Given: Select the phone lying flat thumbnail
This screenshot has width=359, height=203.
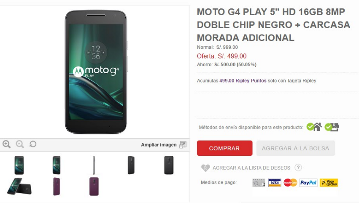Looking at the screenshot, I should [19, 186].
